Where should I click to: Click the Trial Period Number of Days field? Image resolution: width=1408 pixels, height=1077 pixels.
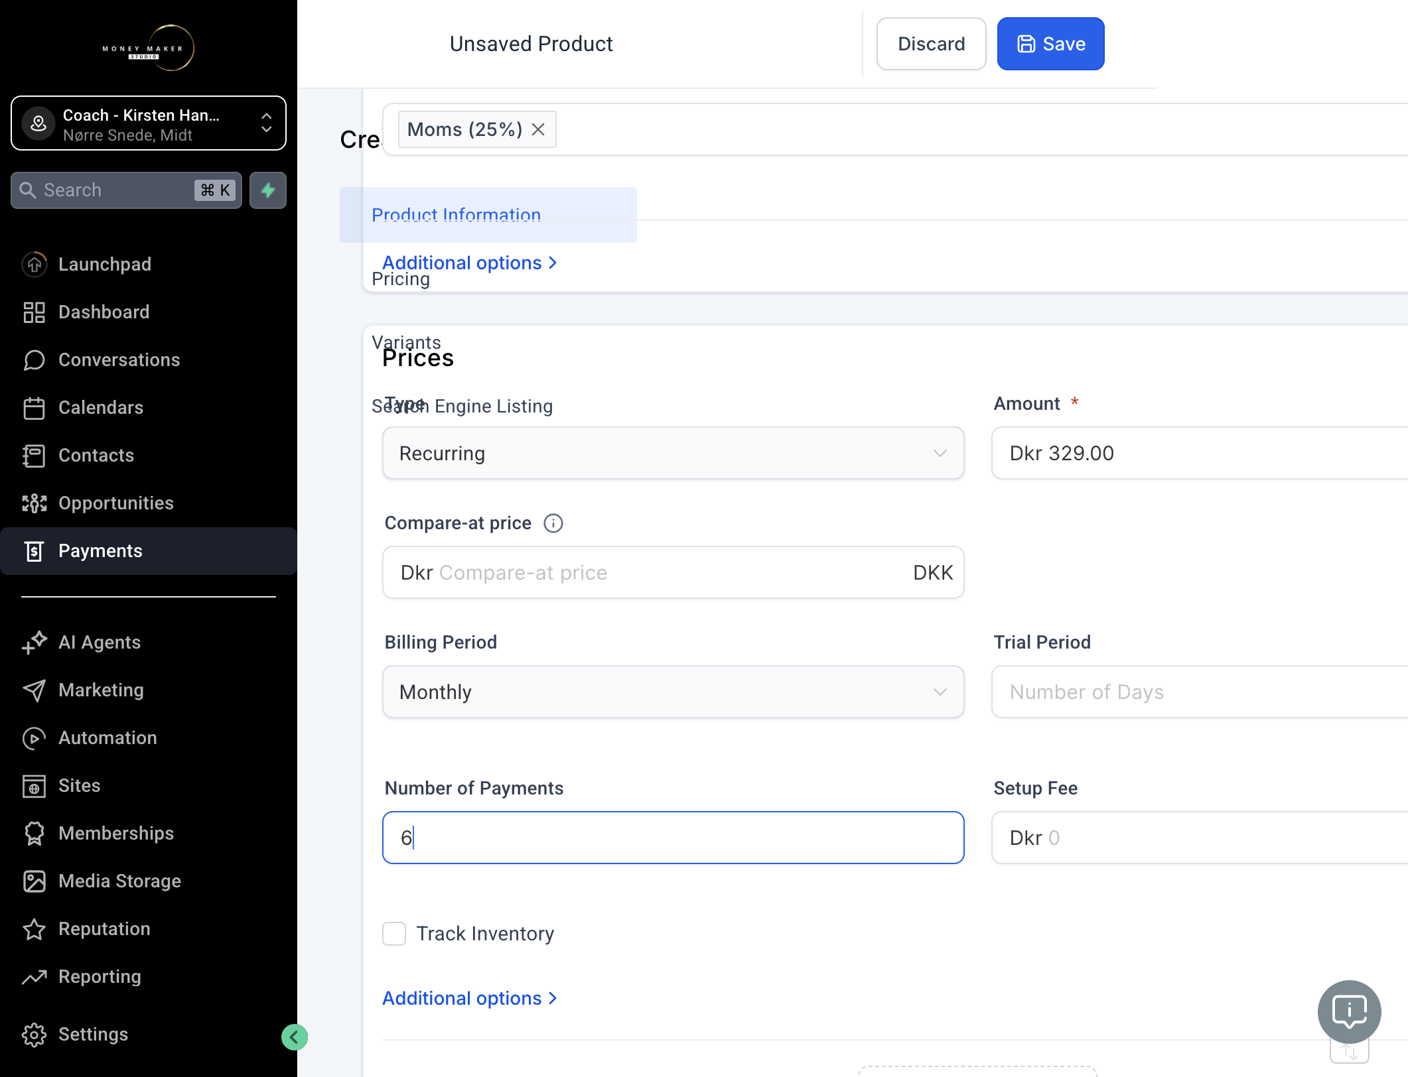(1200, 692)
